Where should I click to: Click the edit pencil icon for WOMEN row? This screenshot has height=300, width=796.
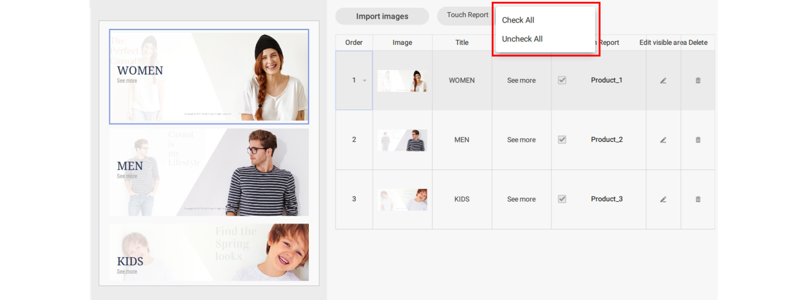663,81
